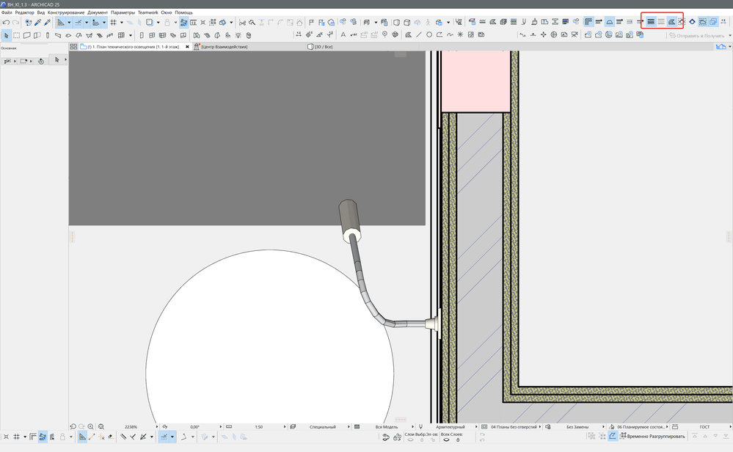Select the Marquee tool

[x=16, y=35]
